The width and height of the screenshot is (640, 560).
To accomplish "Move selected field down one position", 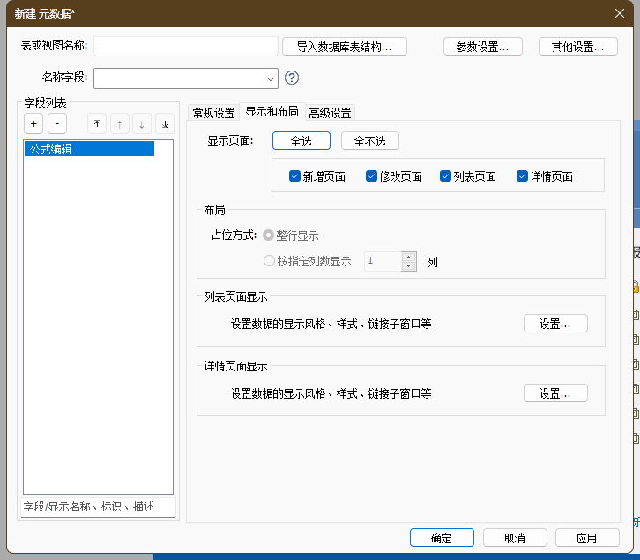I will click(x=142, y=124).
